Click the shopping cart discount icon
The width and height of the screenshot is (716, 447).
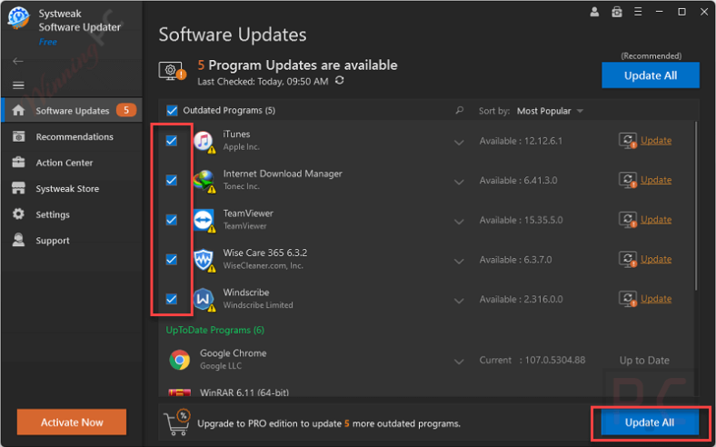(177, 422)
